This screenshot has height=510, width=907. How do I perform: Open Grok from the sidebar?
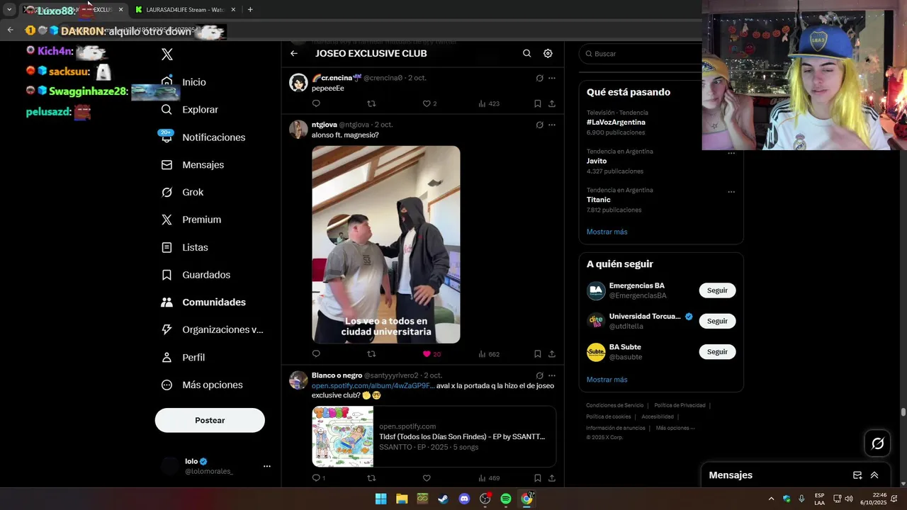[x=183, y=193]
